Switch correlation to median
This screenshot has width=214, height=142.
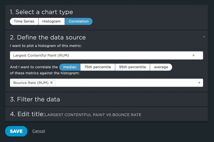[70, 67]
